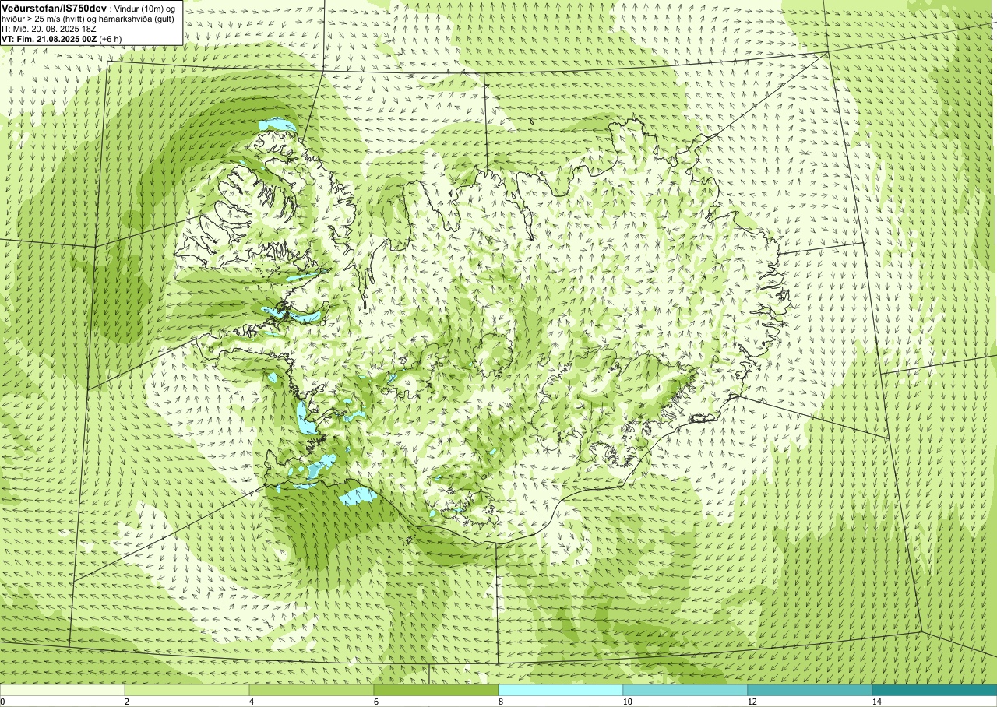This screenshot has width=997, height=707.
Task: Click the "12" legend scale label
Action: coord(751,702)
